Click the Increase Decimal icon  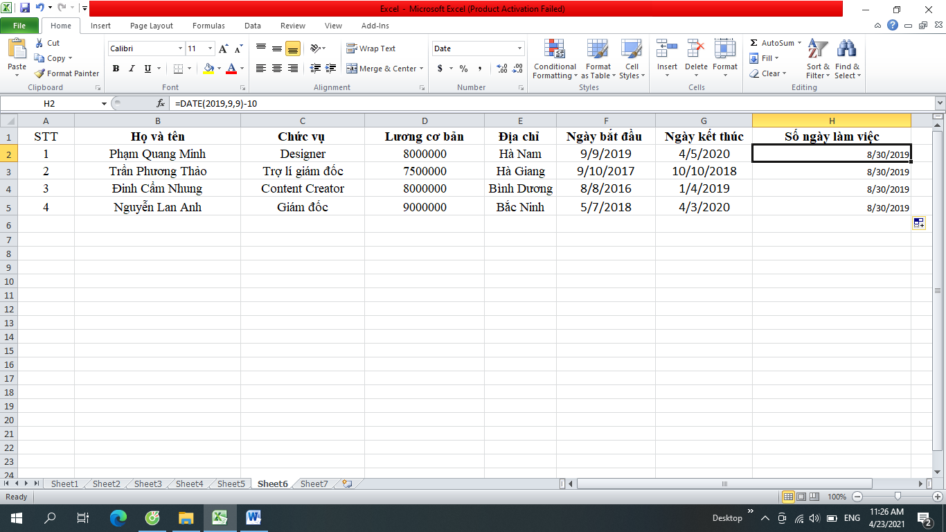502,69
